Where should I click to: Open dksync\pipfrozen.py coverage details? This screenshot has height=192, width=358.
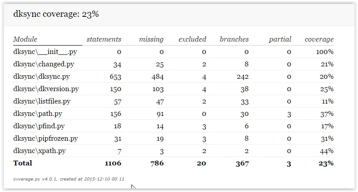point(46,138)
